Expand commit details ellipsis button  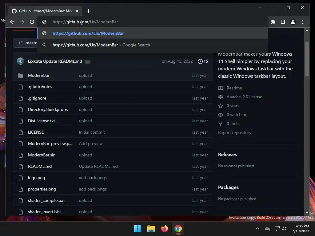point(87,61)
